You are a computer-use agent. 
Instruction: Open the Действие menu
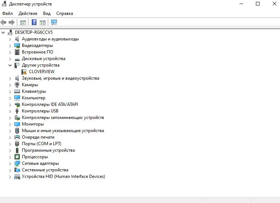28,13
